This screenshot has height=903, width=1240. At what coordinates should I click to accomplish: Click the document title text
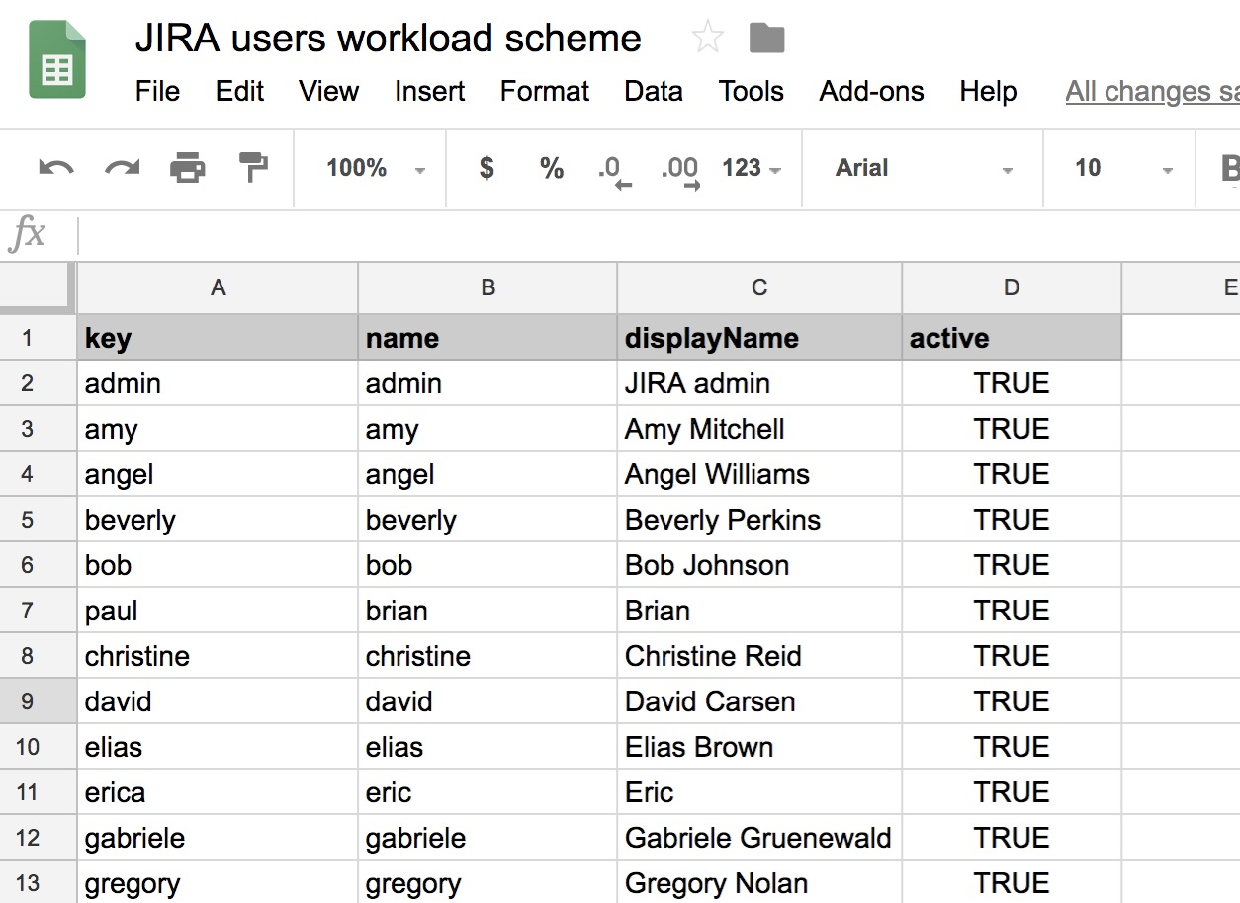click(x=388, y=39)
